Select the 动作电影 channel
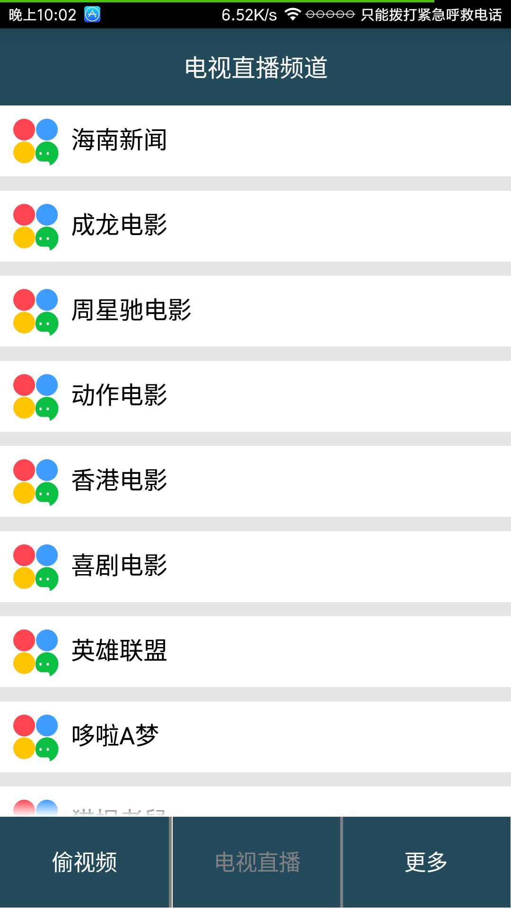Image resolution: width=511 pixels, height=908 pixels. 255,396
